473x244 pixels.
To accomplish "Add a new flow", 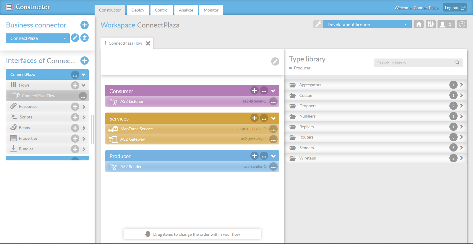I will [75, 85].
